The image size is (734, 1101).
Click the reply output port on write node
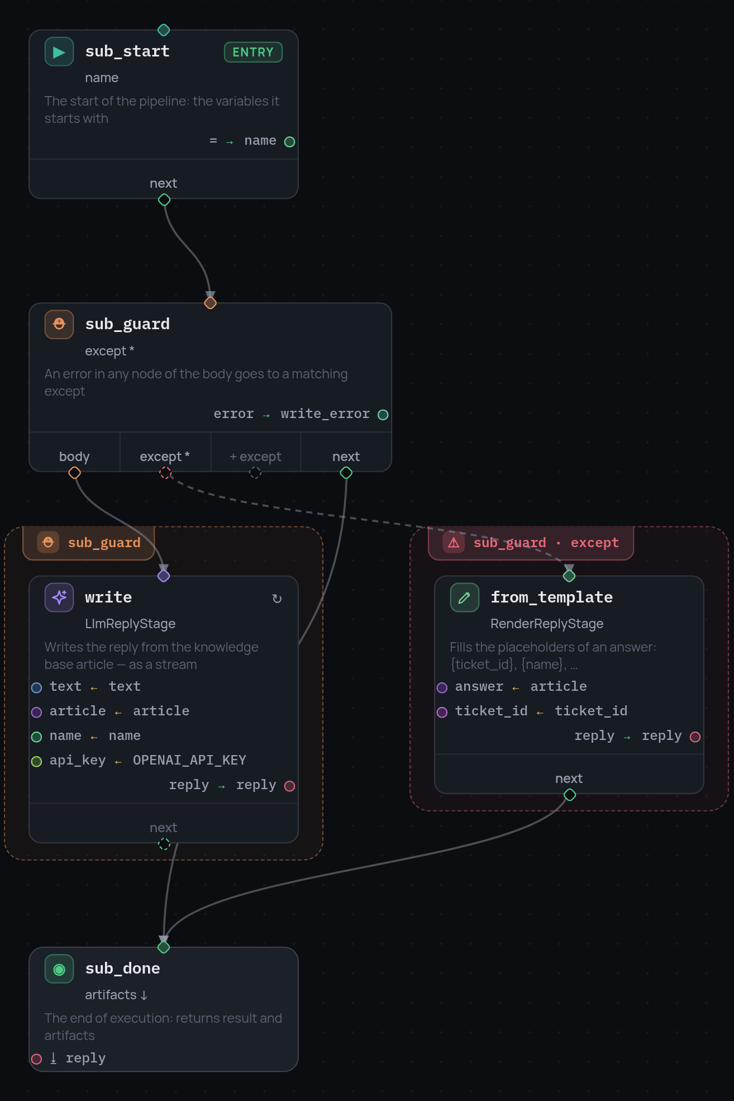pyautogui.click(x=289, y=786)
